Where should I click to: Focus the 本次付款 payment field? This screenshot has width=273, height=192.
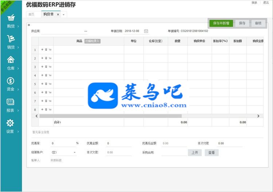(229, 143)
